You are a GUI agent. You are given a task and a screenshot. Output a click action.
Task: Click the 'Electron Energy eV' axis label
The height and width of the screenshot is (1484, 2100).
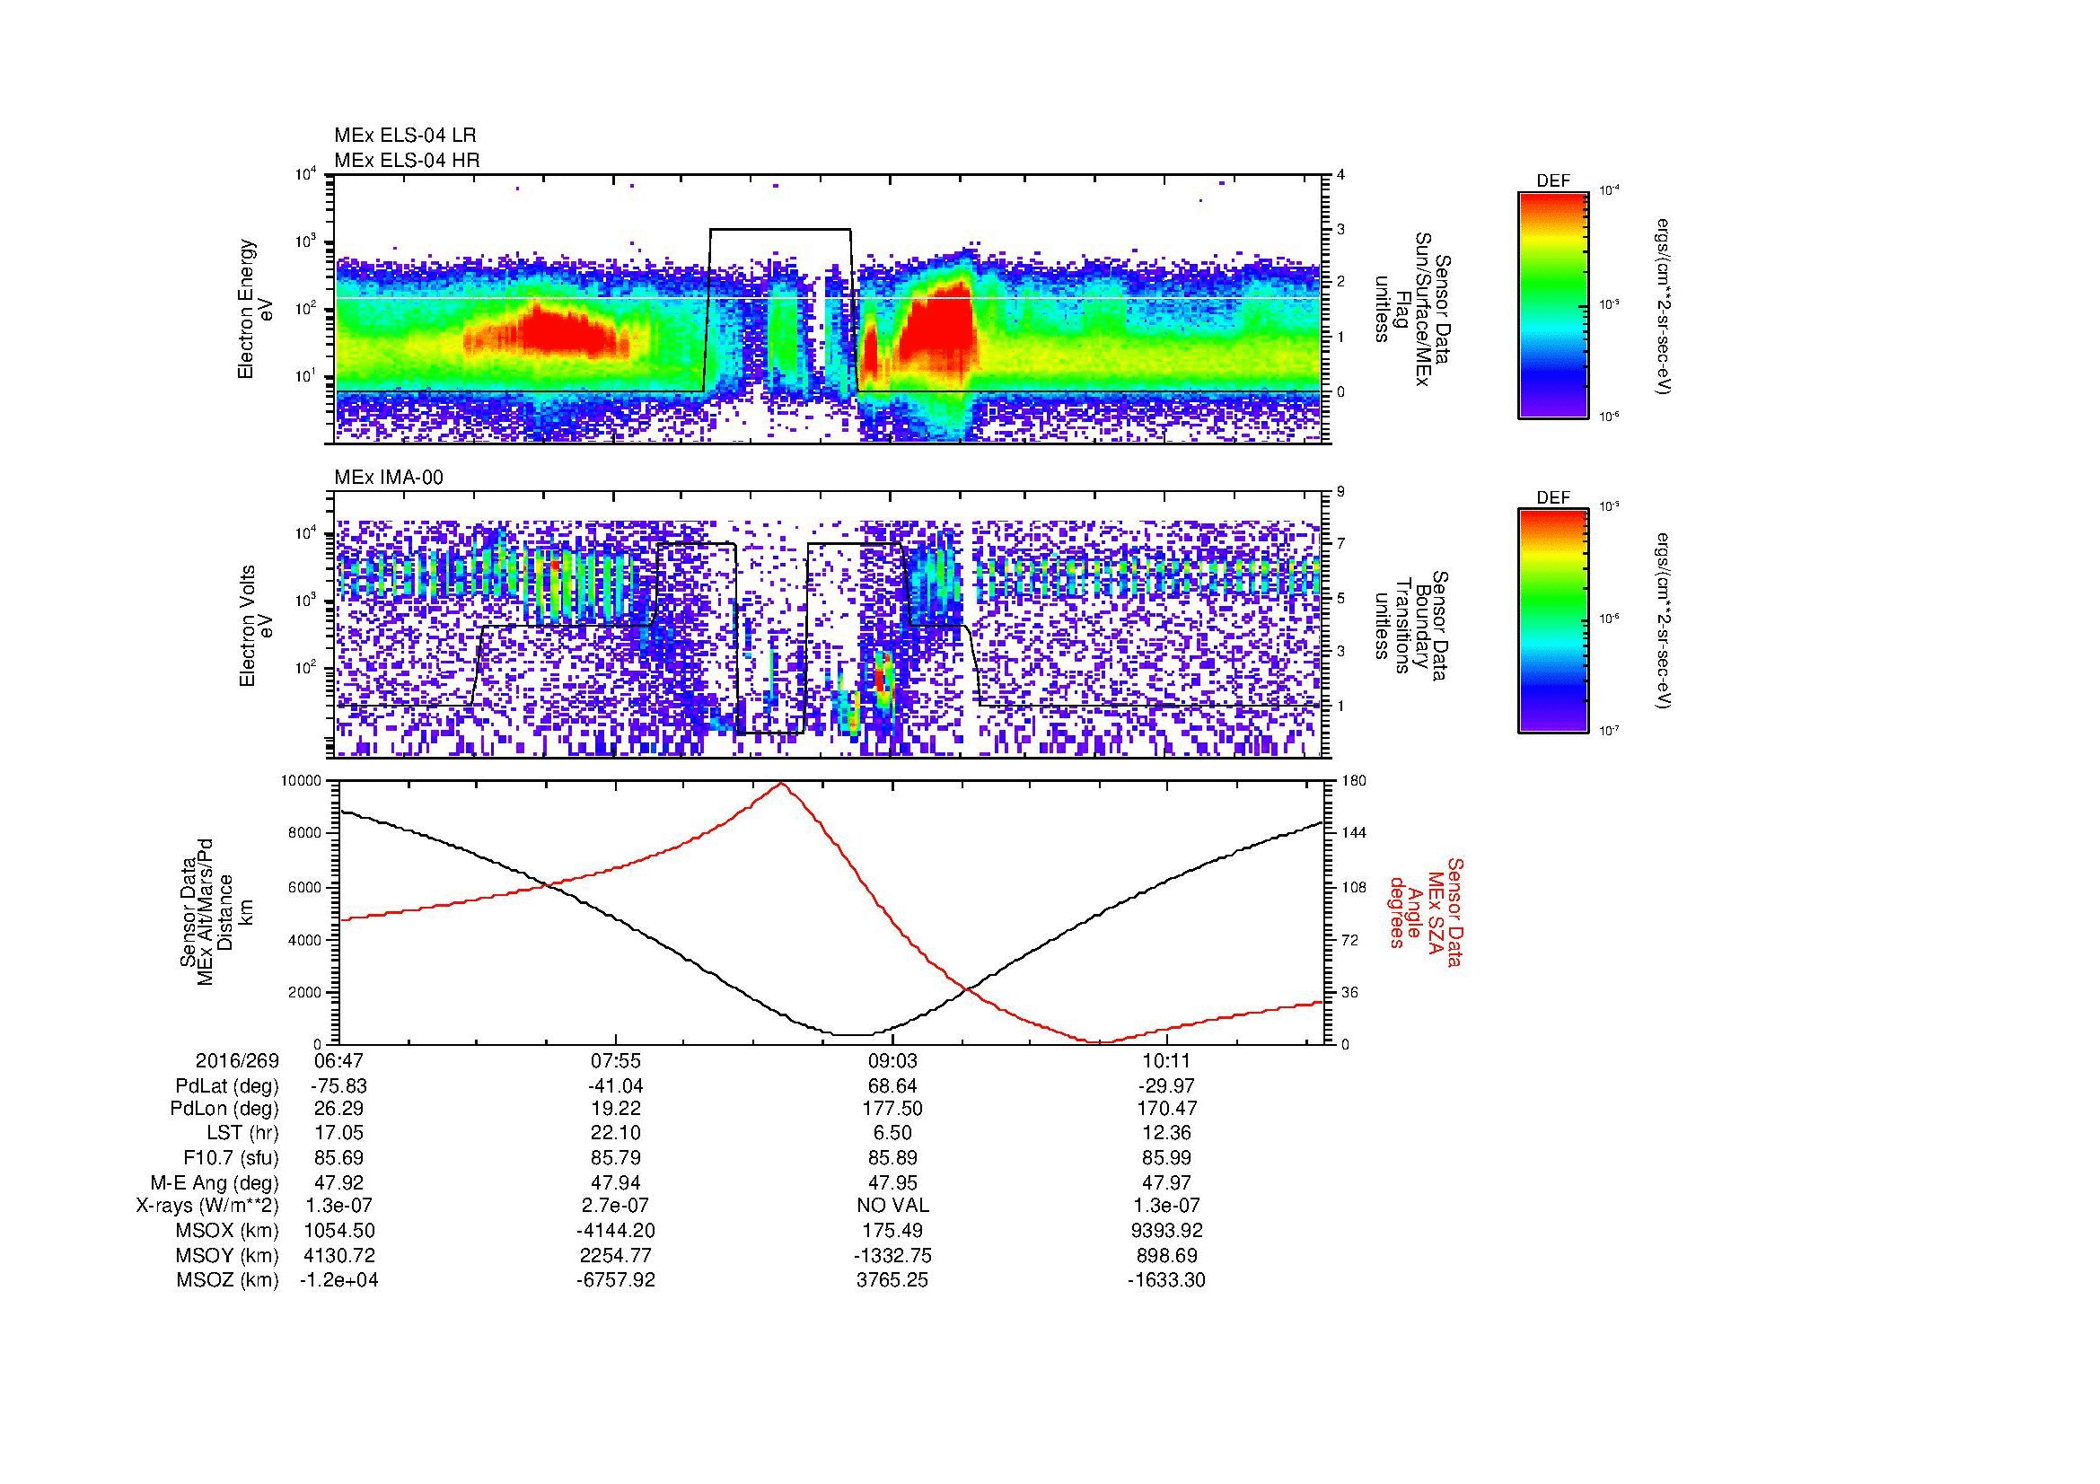coord(257,309)
